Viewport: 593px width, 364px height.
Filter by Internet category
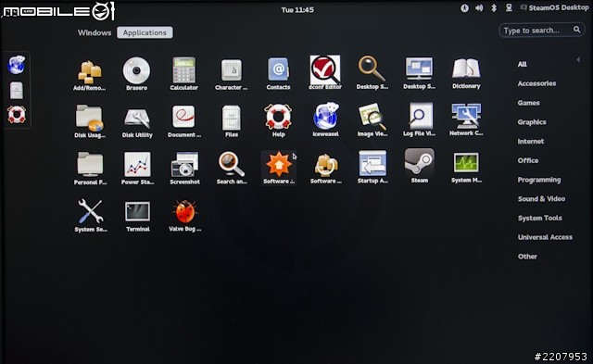[531, 142]
